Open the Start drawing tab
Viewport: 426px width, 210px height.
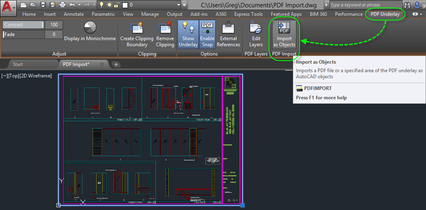(x=18, y=64)
